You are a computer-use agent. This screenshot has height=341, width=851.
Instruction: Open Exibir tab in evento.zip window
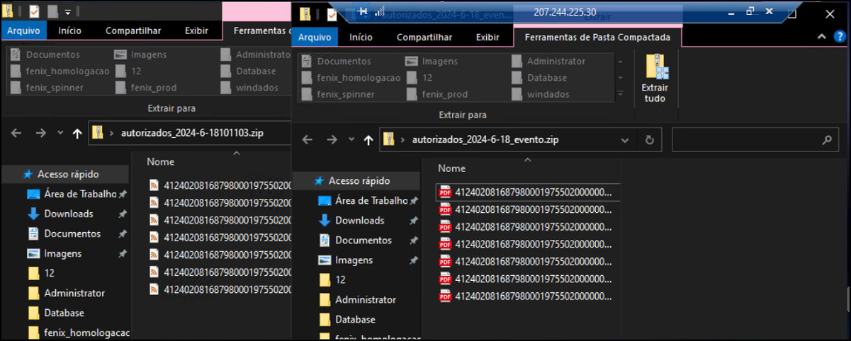tap(488, 37)
